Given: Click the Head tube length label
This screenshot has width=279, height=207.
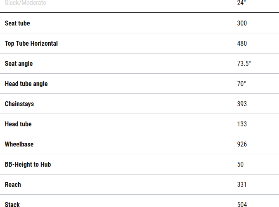Looking at the screenshot, I should coord(18,124).
